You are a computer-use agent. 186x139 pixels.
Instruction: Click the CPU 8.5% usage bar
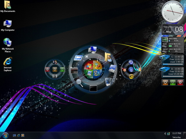click(176, 41)
